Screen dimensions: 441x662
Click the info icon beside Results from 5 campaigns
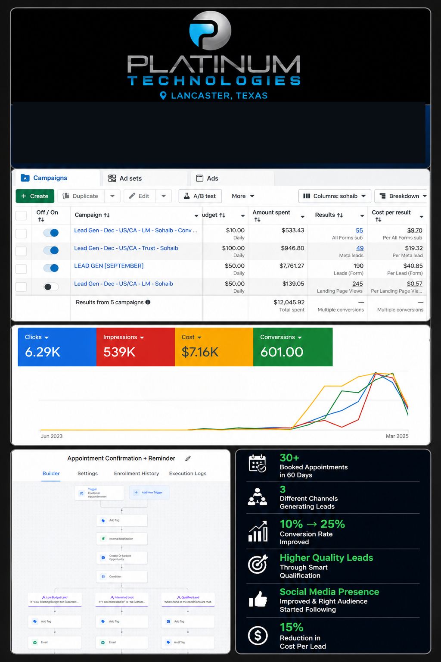148,302
